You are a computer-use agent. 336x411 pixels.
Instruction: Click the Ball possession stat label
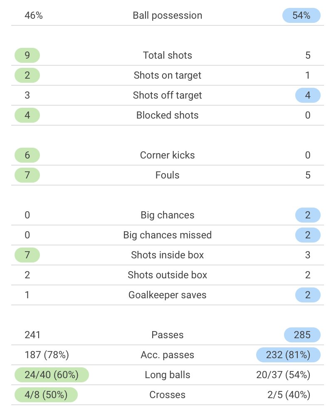pos(168,16)
